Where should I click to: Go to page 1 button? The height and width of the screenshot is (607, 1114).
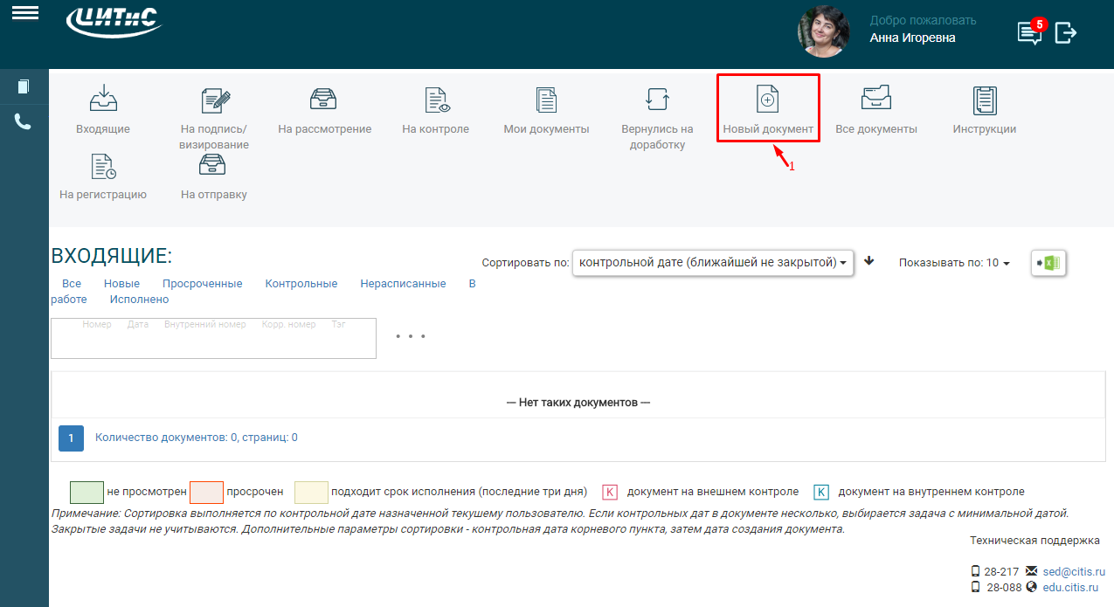point(71,438)
